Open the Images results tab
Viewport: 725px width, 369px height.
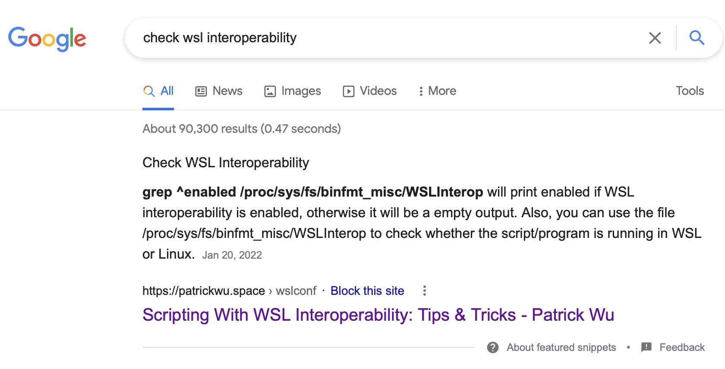coord(293,91)
